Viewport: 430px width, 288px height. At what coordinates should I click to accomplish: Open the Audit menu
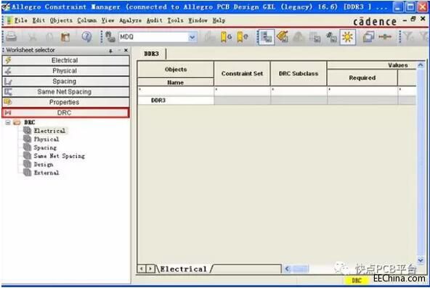point(155,20)
